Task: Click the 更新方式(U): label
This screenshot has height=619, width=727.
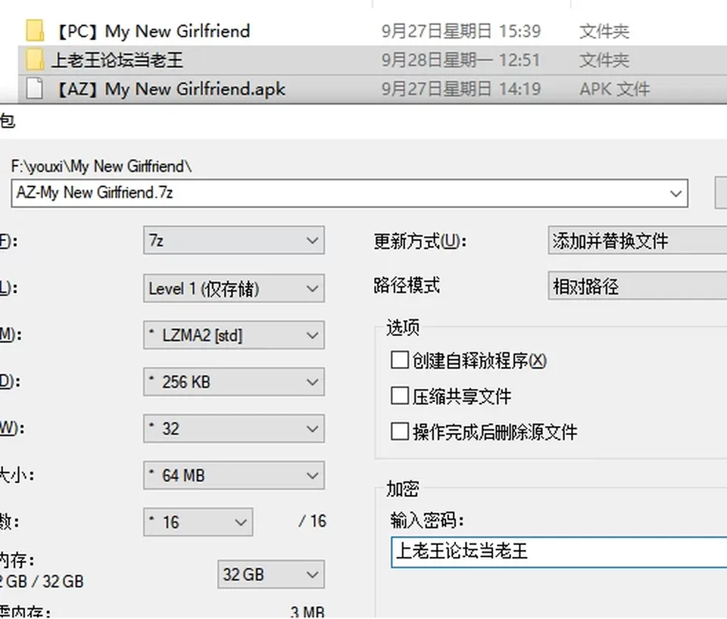Action: pos(420,241)
